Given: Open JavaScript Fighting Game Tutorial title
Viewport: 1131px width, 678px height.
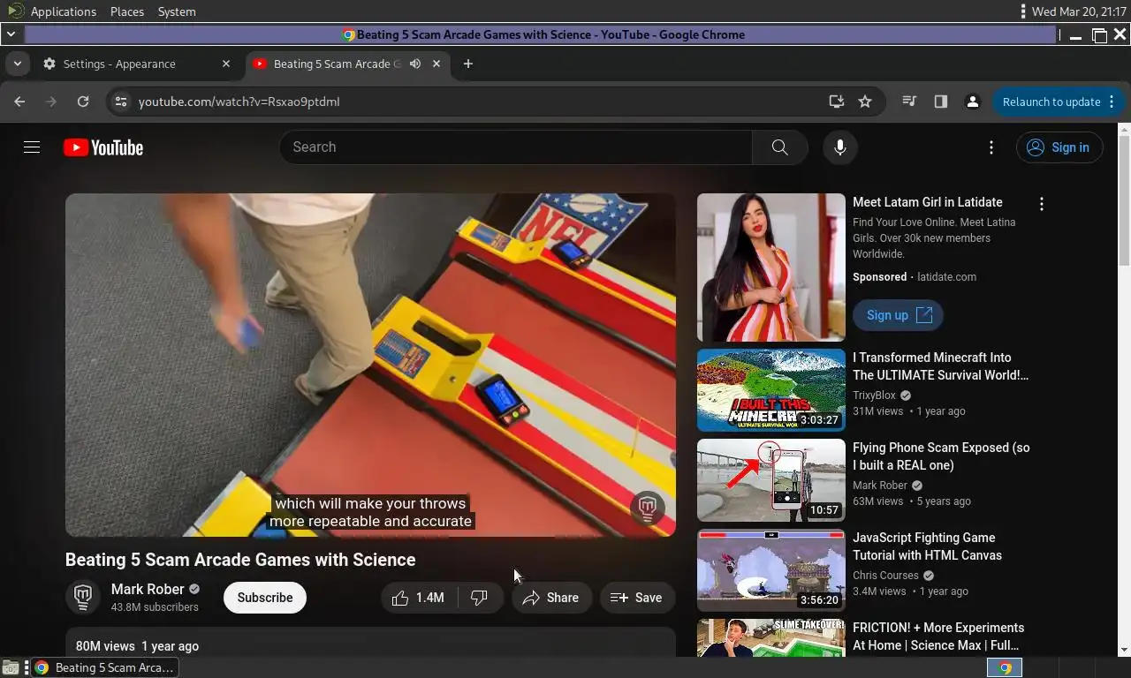Looking at the screenshot, I should [x=927, y=546].
